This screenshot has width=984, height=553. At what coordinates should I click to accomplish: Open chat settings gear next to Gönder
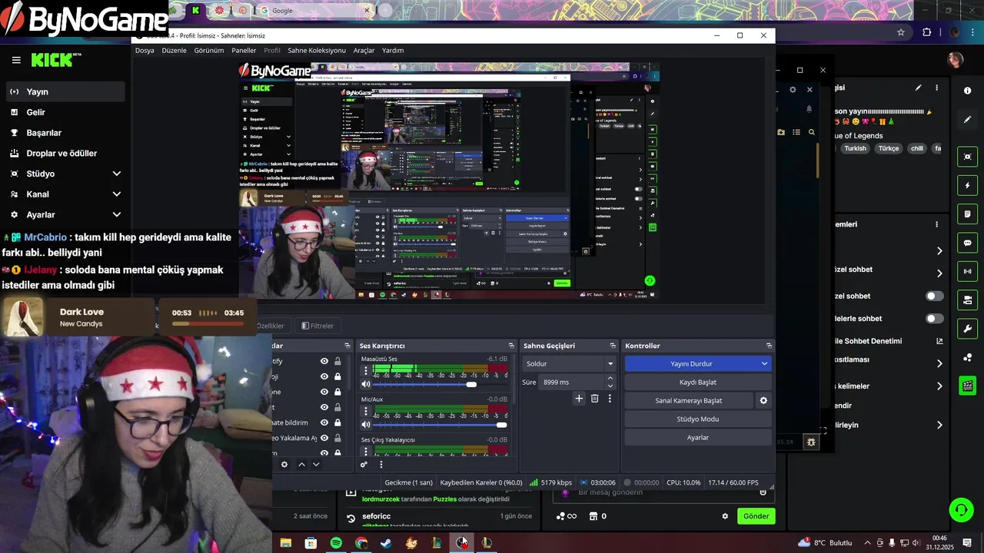pos(725,516)
